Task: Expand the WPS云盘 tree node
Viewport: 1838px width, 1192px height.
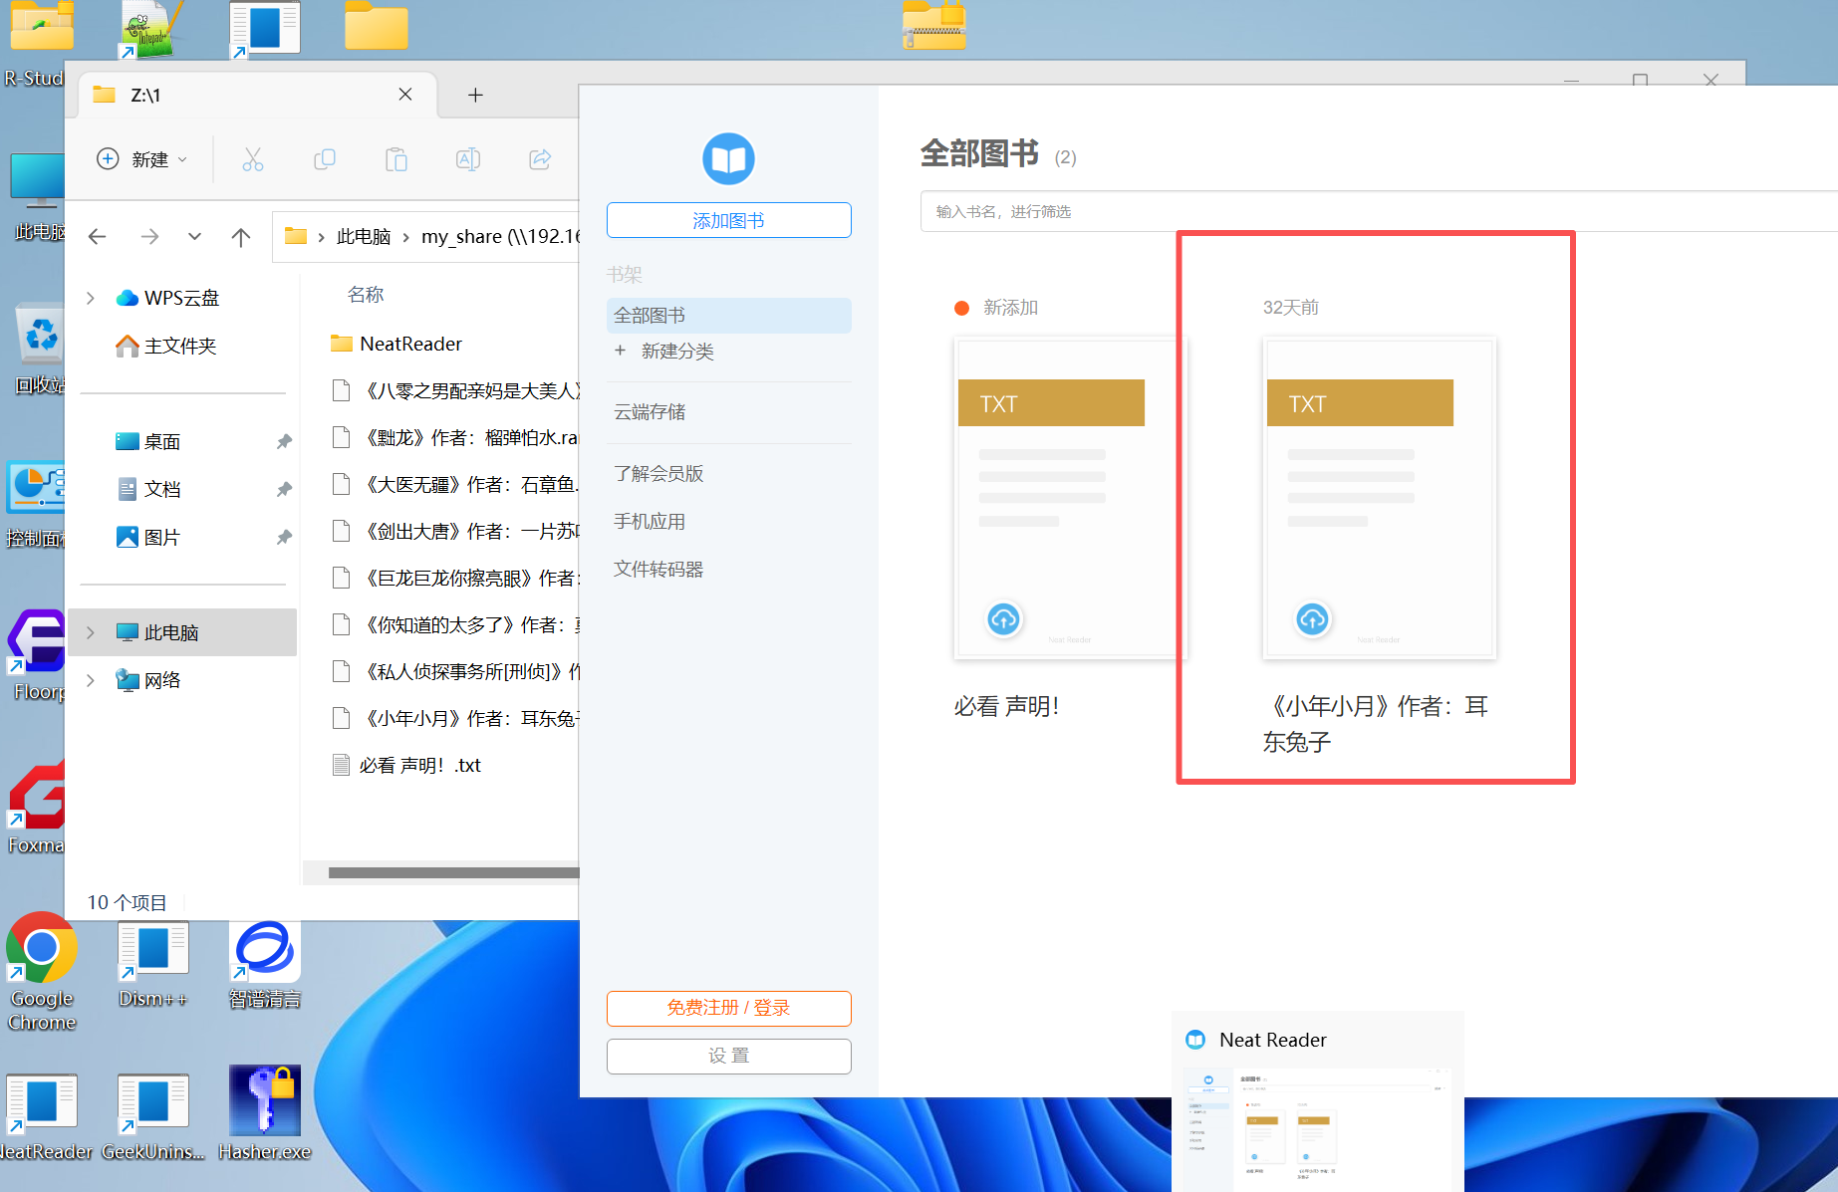Action: [x=91, y=298]
